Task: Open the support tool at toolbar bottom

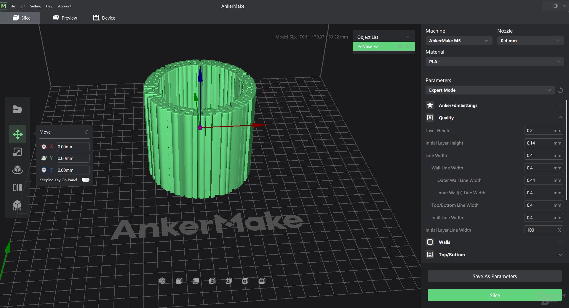Action: point(17,205)
